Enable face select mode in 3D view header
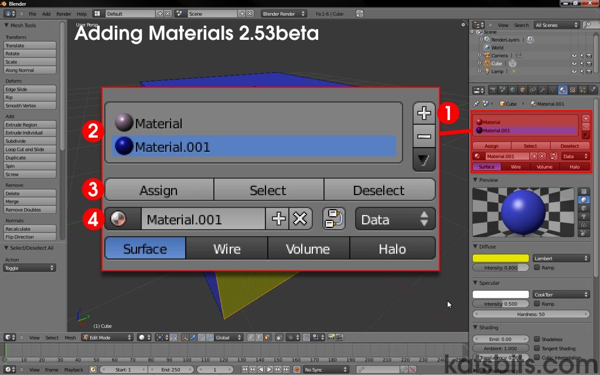Screen dimensions: 600x375 pyautogui.click(x=267, y=337)
